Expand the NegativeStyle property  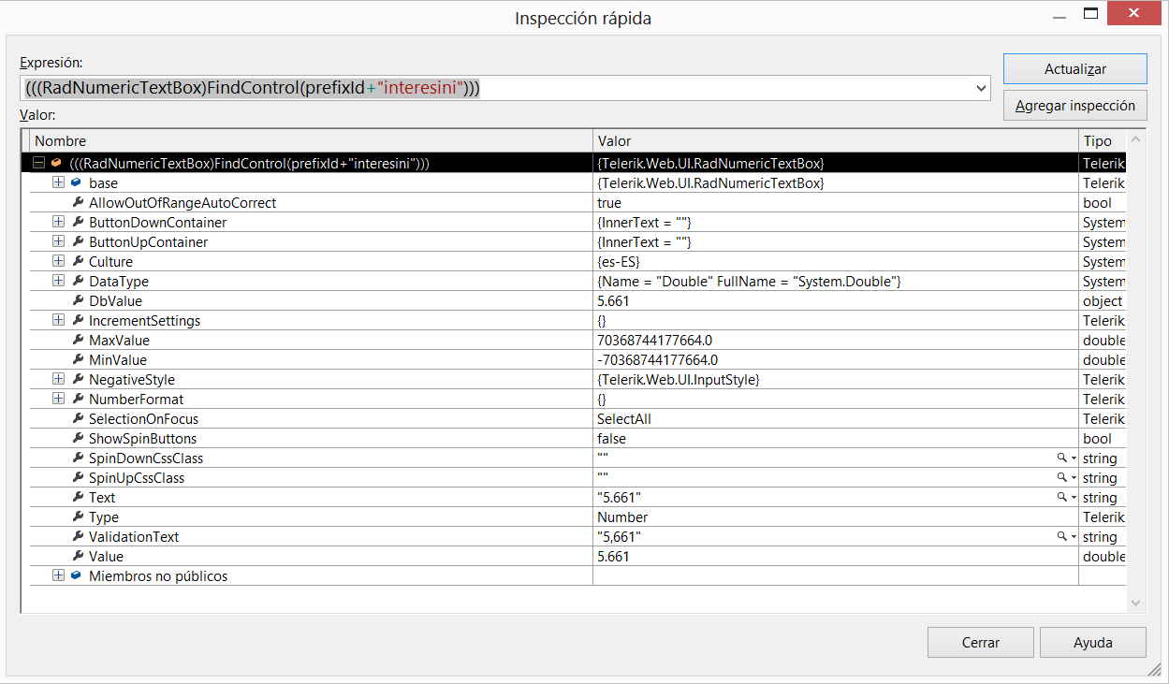(x=58, y=379)
